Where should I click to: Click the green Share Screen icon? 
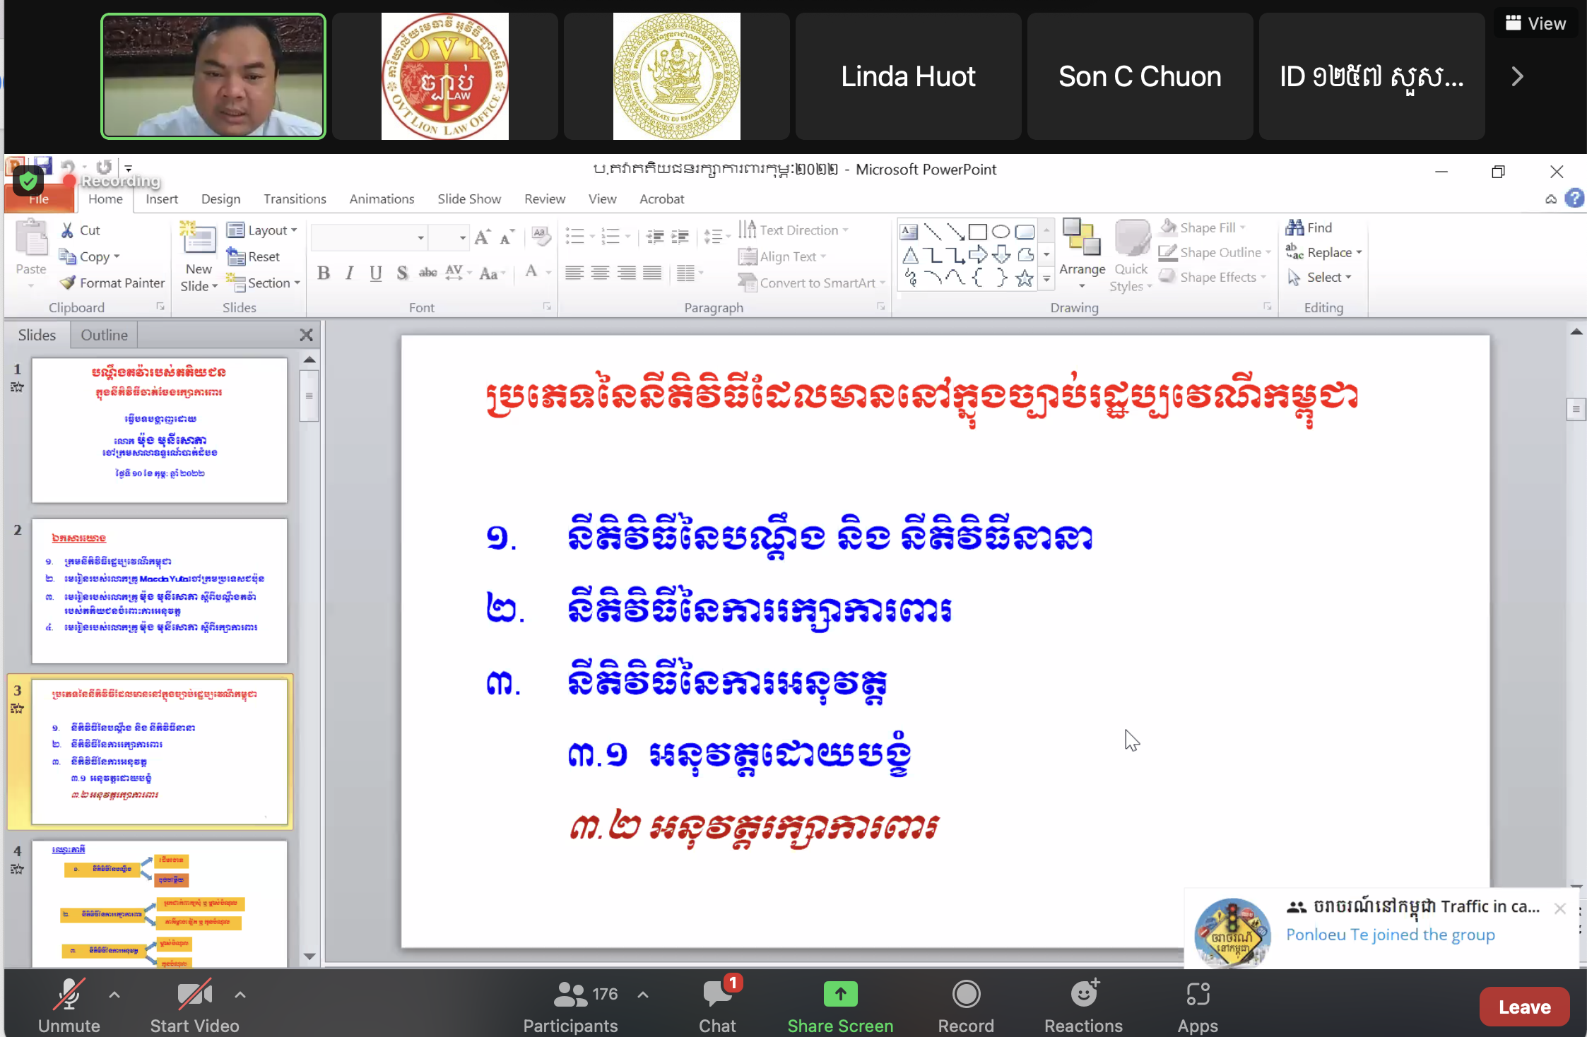click(840, 995)
